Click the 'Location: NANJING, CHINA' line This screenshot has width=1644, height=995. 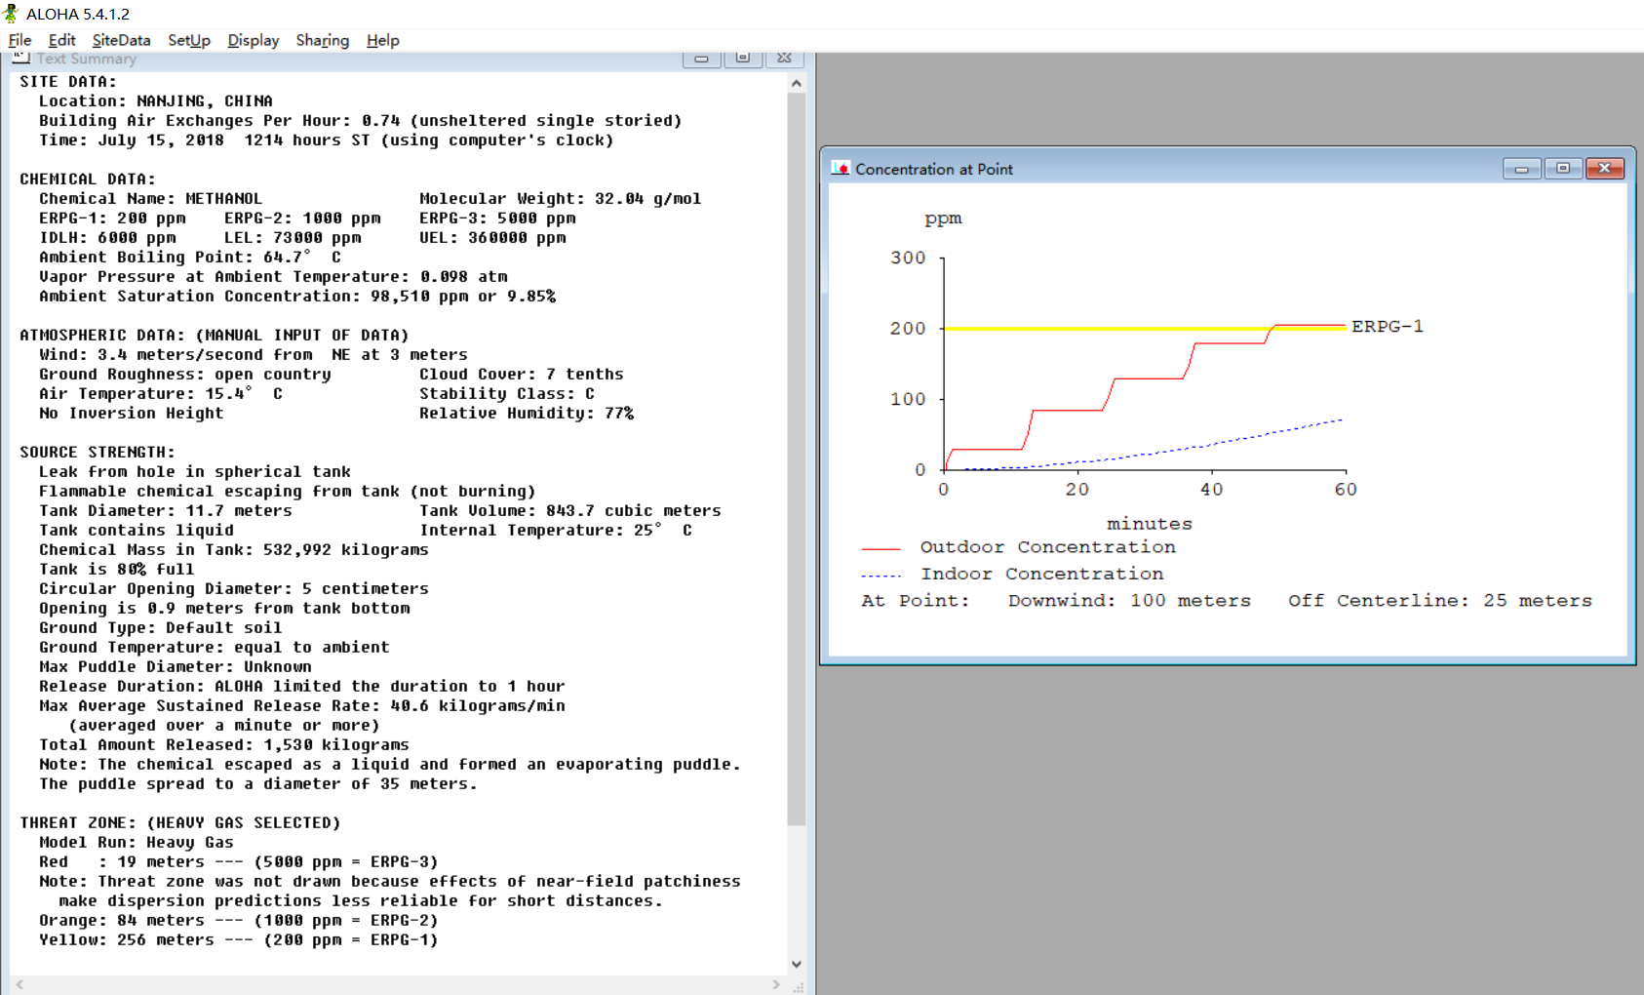(x=156, y=101)
